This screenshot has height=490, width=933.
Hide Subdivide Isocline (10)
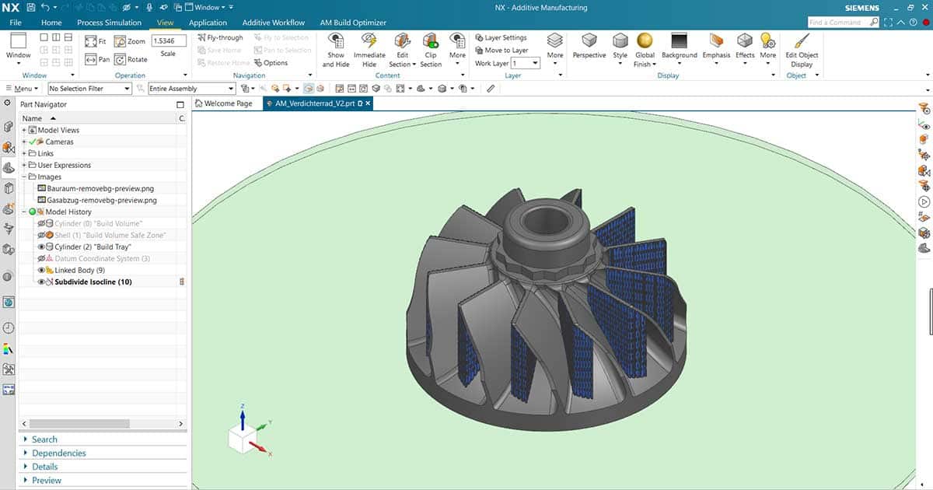pyautogui.click(x=42, y=282)
